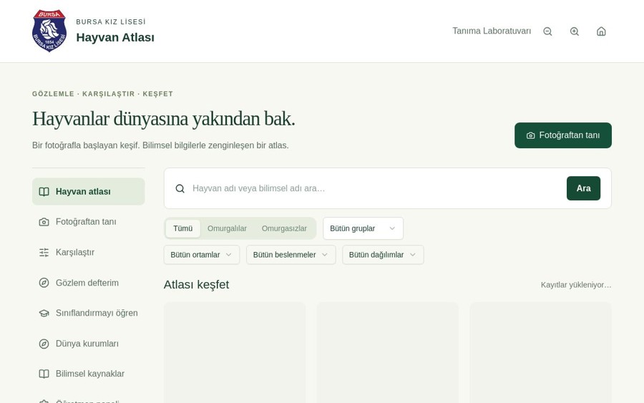644x403 pixels.
Task: Click the middle loading card placeholder
Action: (388, 353)
